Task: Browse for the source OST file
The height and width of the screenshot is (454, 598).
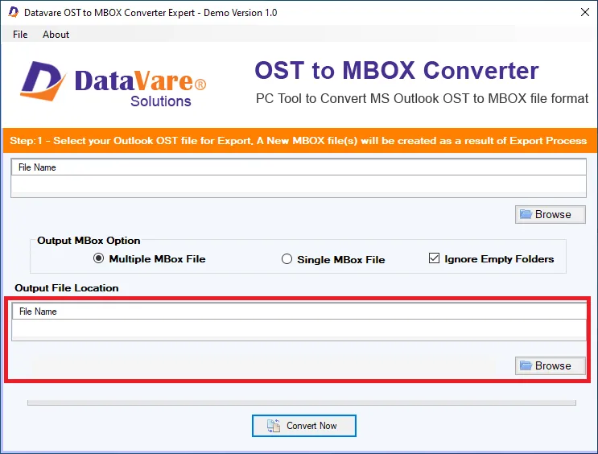Action: (550, 214)
